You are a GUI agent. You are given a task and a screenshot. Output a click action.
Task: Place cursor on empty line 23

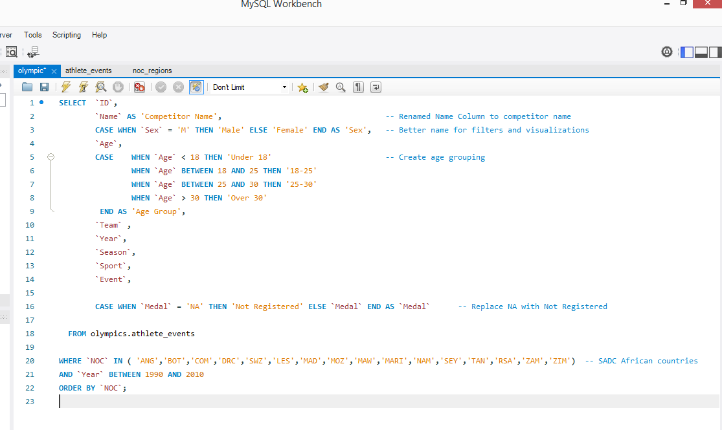[259, 402]
